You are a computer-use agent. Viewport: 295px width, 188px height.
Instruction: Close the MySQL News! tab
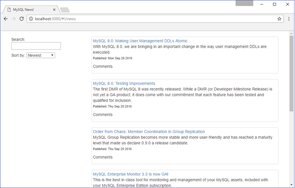click(x=54, y=9)
